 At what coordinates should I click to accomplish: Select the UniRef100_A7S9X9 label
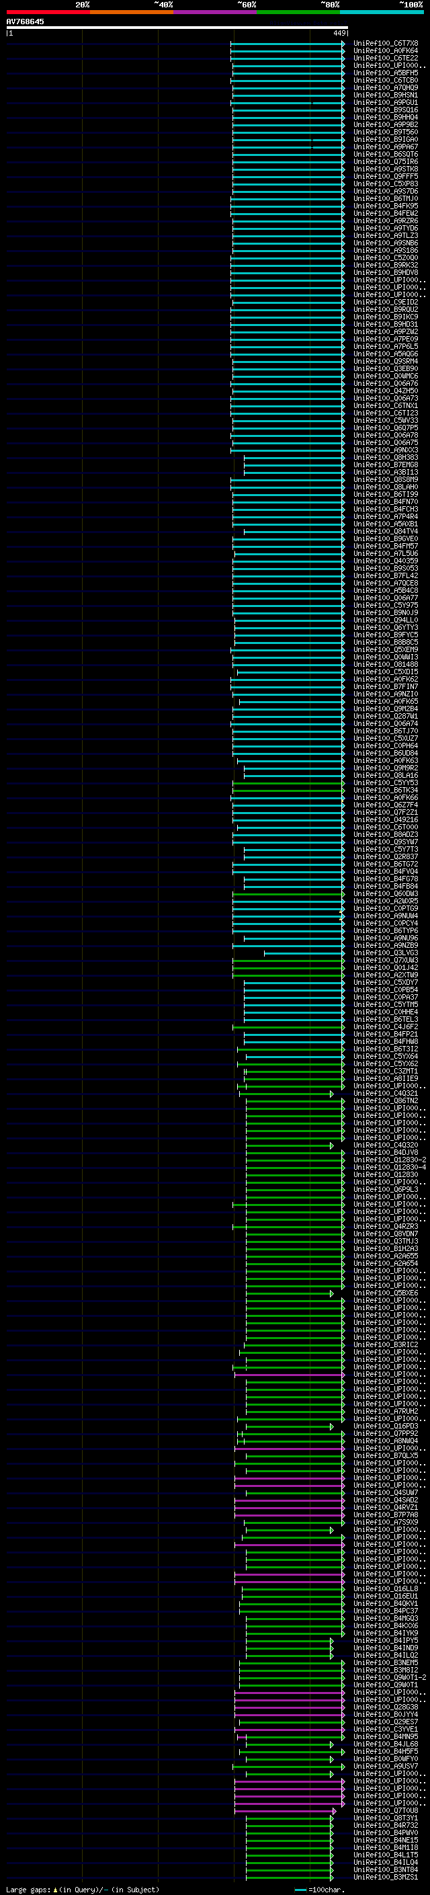point(386,1522)
